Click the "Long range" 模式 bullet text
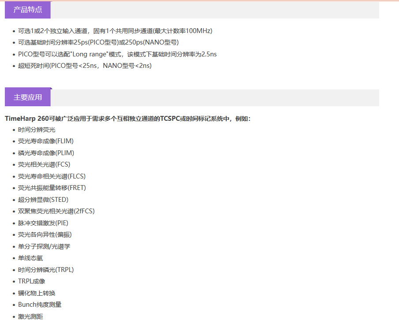Viewport: 399px width, 320px height. coord(117,54)
